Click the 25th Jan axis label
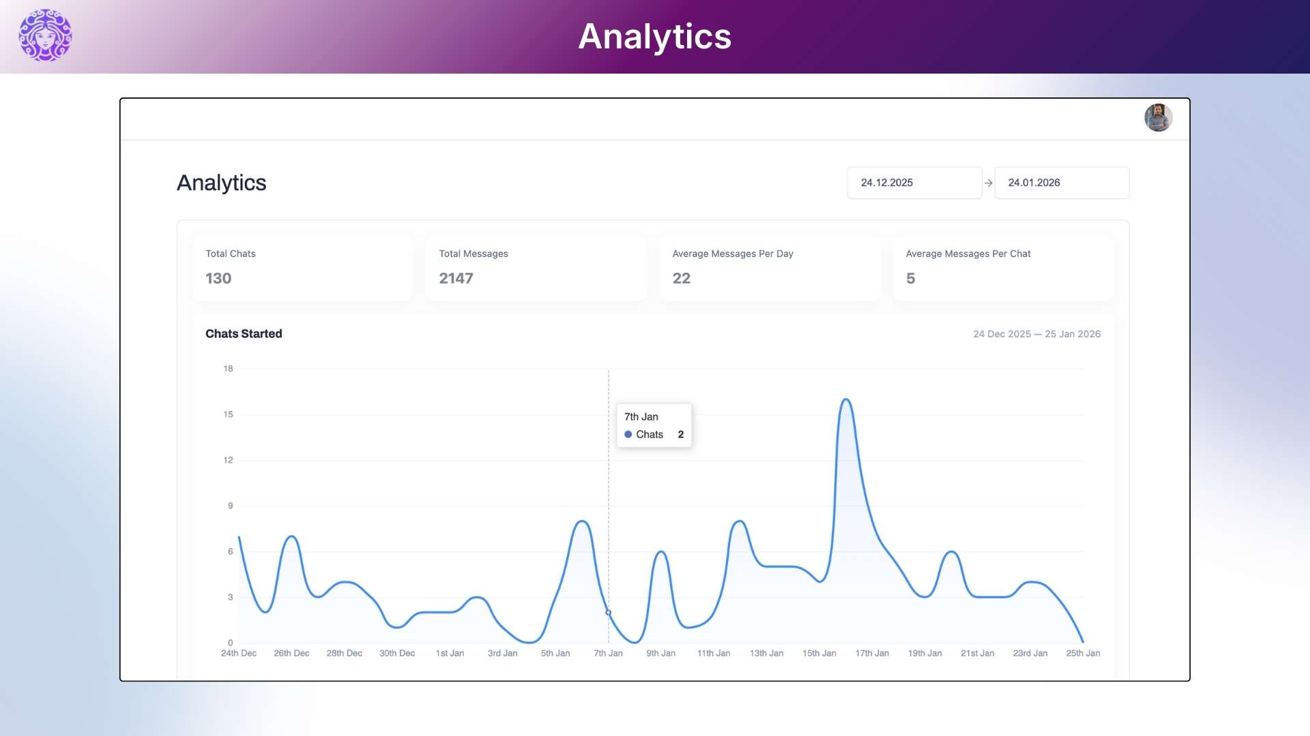Image resolution: width=1310 pixels, height=736 pixels. [1083, 653]
